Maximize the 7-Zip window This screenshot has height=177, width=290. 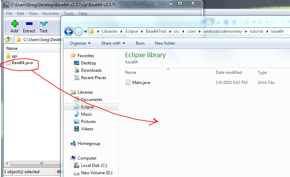click(x=180, y=3)
